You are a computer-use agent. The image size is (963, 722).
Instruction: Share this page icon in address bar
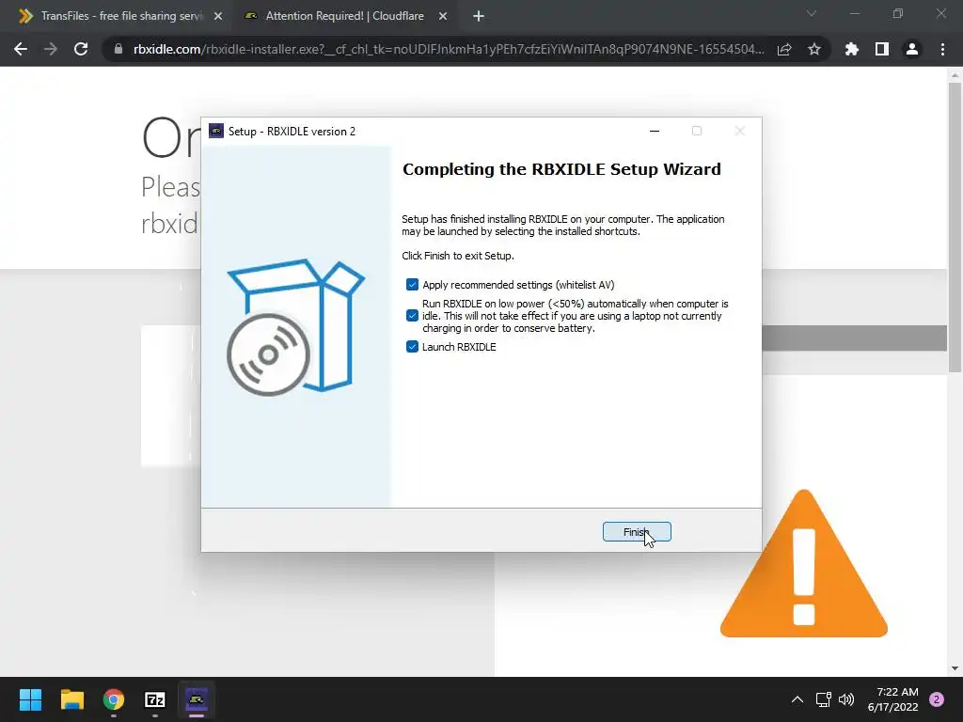(784, 49)
